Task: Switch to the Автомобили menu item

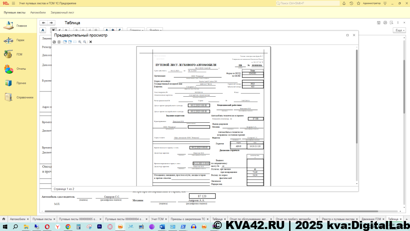Action: click(38, 12)
